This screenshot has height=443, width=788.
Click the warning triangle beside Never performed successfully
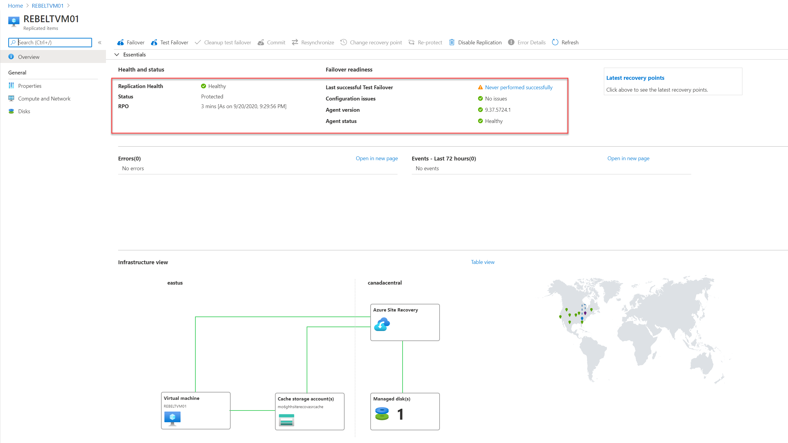click(x=480, y=87)
